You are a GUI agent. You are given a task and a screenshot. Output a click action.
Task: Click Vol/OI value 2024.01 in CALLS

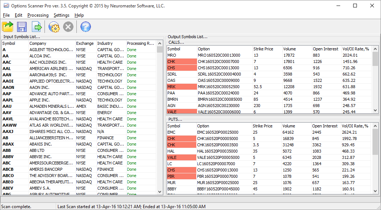357,55
